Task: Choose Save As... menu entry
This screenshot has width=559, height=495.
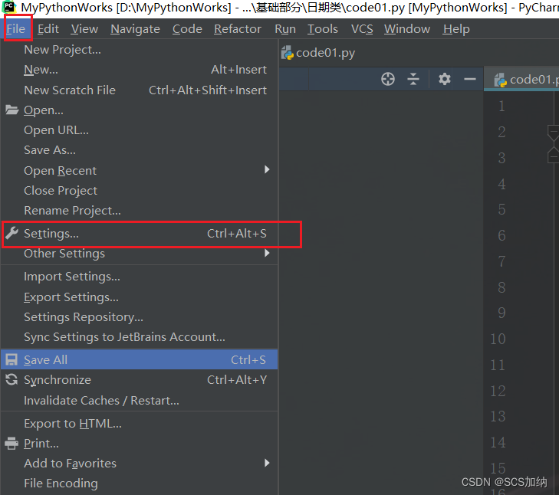Action: point(140,150)
